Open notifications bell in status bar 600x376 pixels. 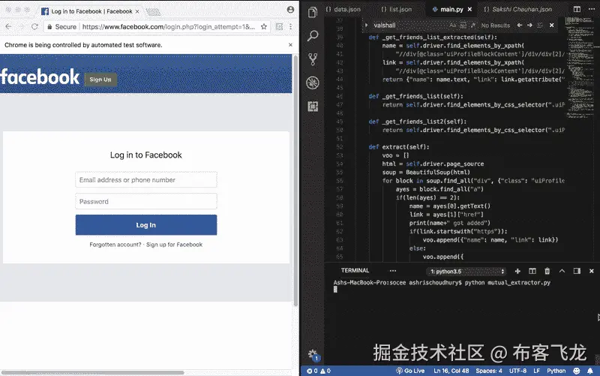tap(590, 371)
